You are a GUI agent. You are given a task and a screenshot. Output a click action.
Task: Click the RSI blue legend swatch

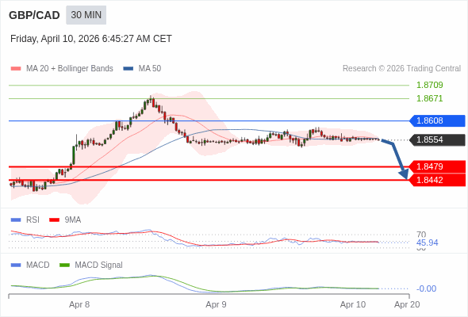click(16, 220)
